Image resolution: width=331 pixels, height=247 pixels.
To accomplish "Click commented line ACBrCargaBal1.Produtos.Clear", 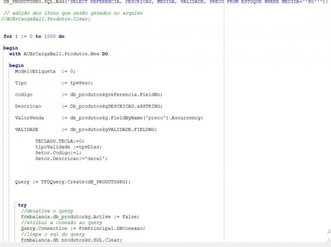I will [x=45, y=19].
